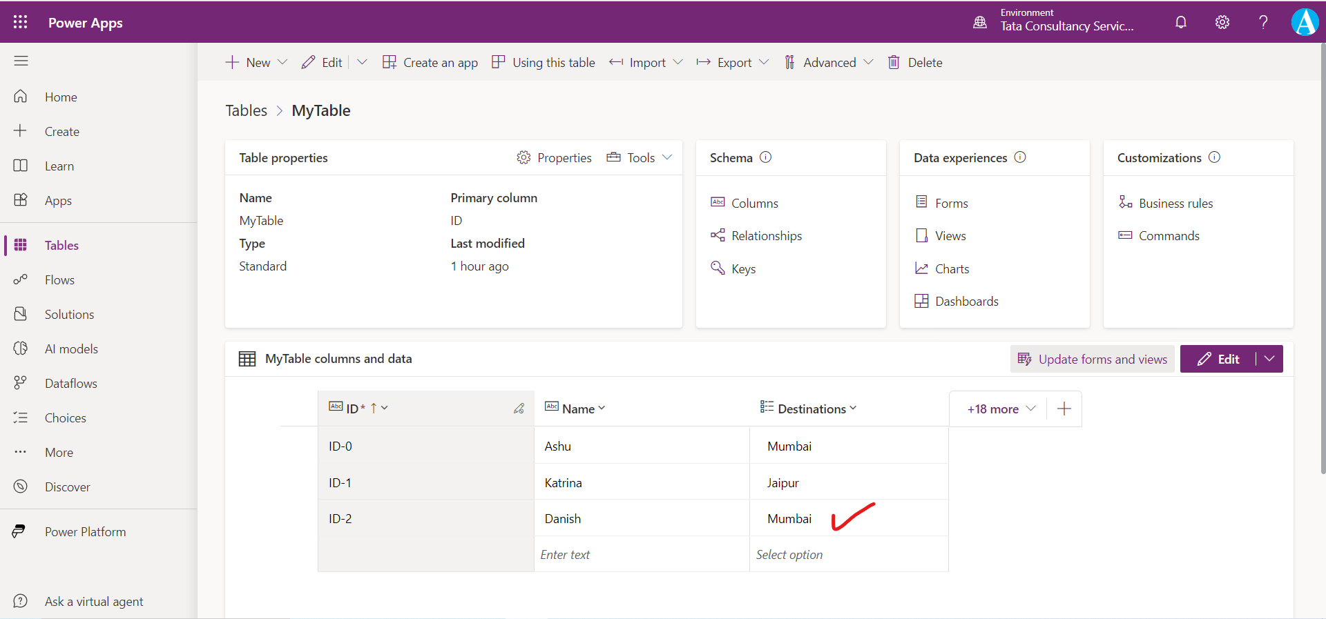Open the Export dropdown menu
1326x619 pixels.
click(x=763, y=62)
